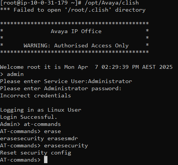
Task: Click the '/opt/Avaya/clish' command text
Action: [112, 3]
